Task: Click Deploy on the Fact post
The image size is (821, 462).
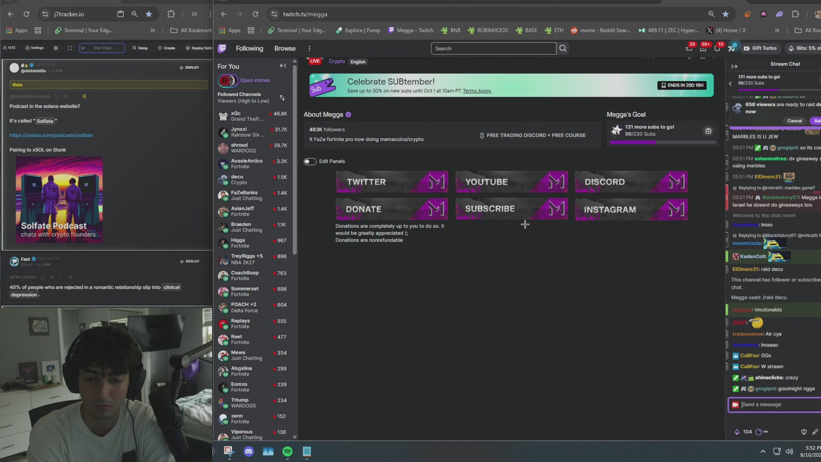Action: (189, 261)
